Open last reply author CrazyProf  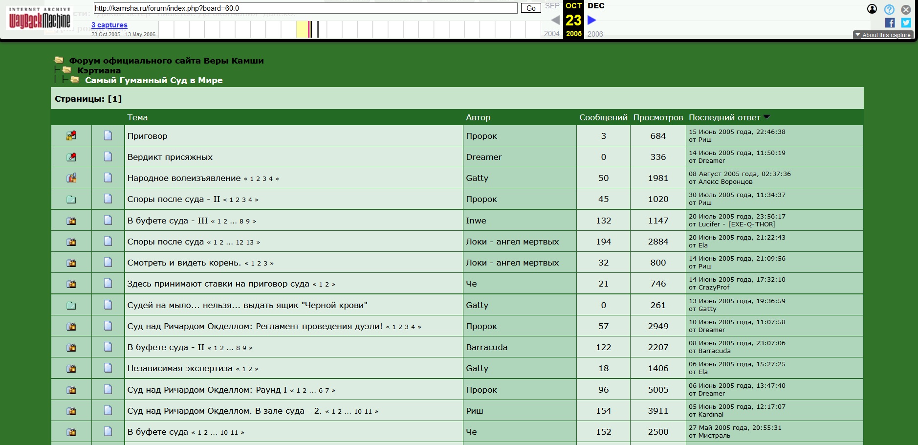(714, 288)
